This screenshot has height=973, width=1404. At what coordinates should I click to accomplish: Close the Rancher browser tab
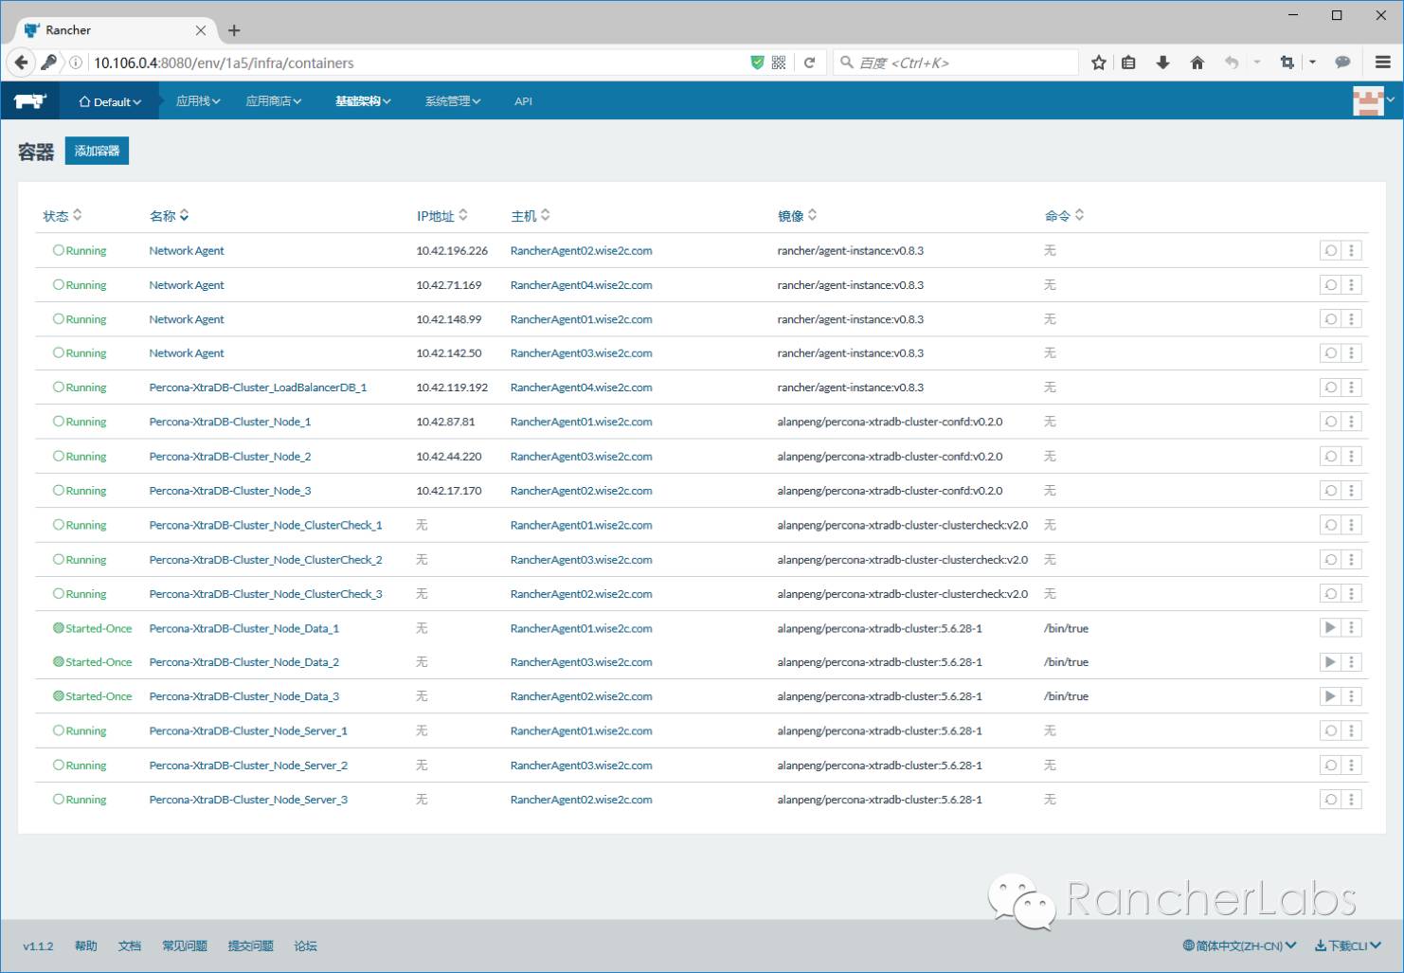tap(201, 30)
